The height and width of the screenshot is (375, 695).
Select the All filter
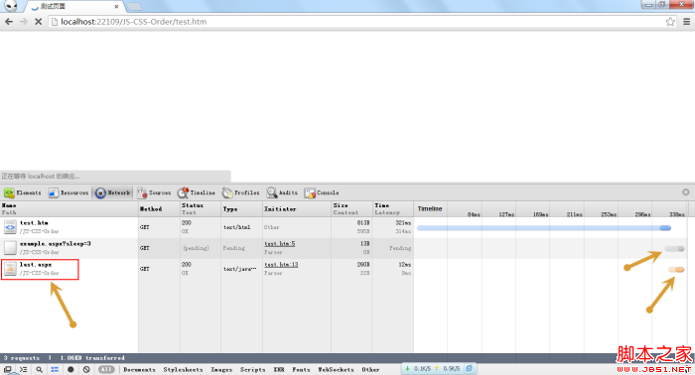pyautogui.click(x=106, y=369)
